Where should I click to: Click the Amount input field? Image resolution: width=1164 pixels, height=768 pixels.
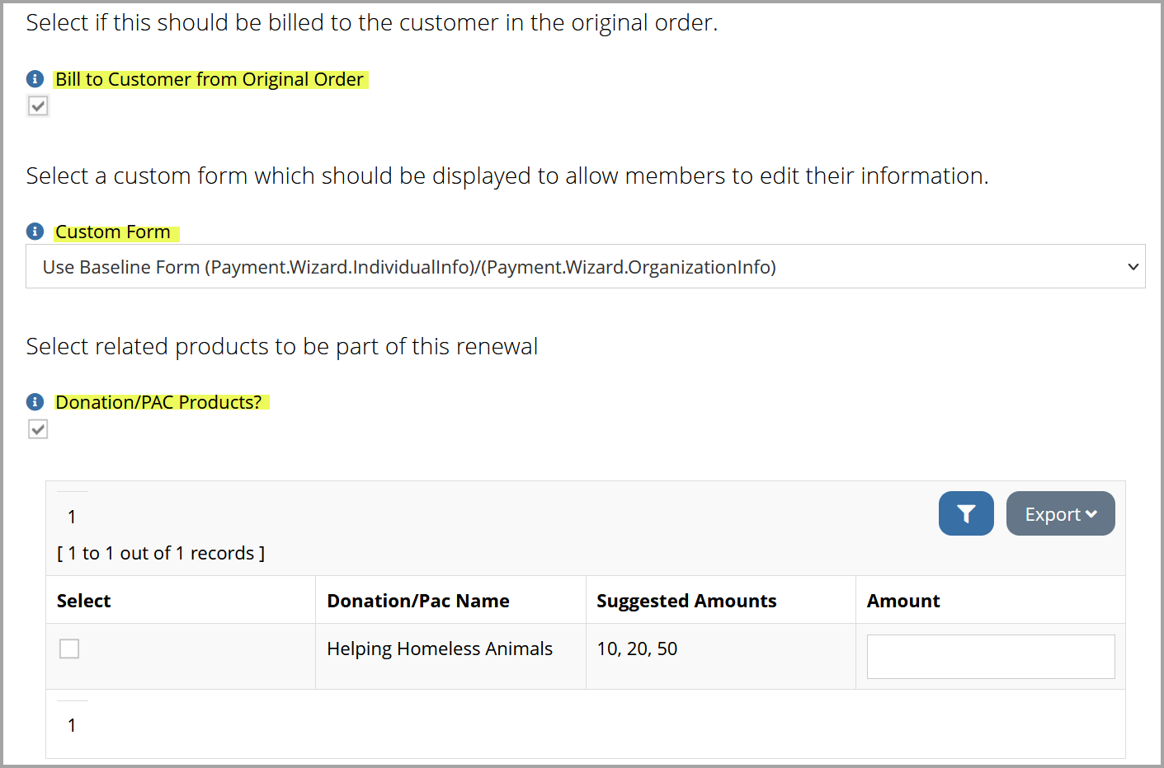point(991,657)
